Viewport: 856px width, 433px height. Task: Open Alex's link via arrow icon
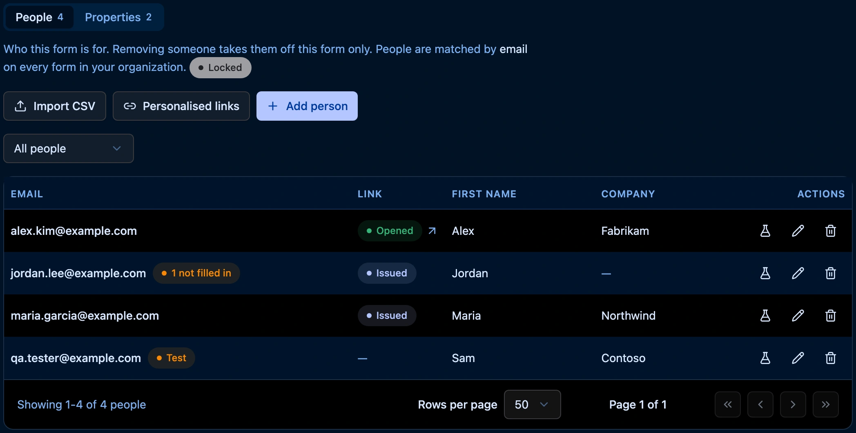click(432, 231)
